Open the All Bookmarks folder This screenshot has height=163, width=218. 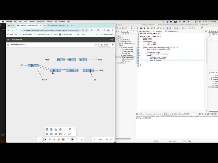(x=107, y=34)
